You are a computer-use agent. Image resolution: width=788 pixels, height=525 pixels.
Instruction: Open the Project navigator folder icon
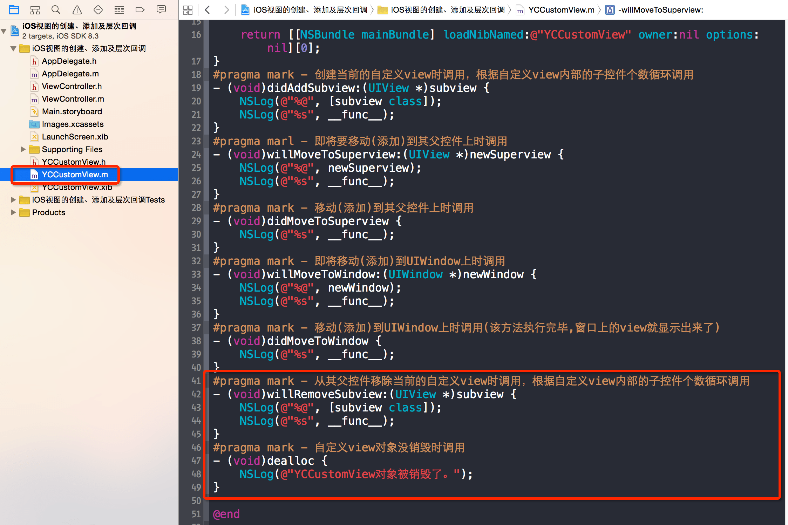(14, 9)
